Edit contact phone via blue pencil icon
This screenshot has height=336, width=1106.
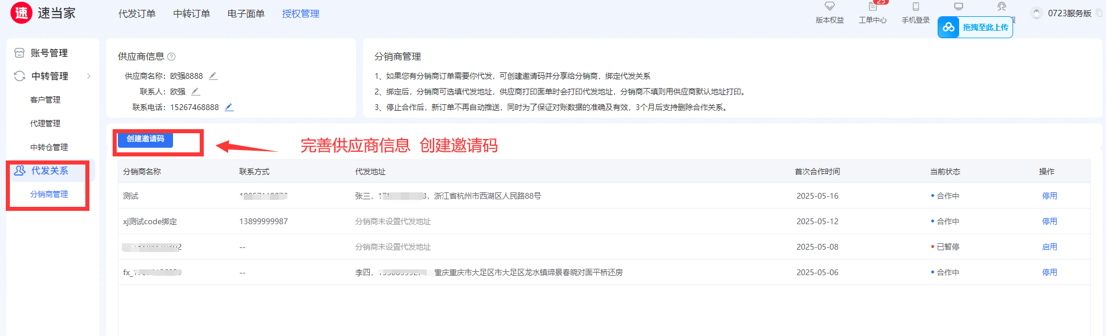tap(229, 107)
